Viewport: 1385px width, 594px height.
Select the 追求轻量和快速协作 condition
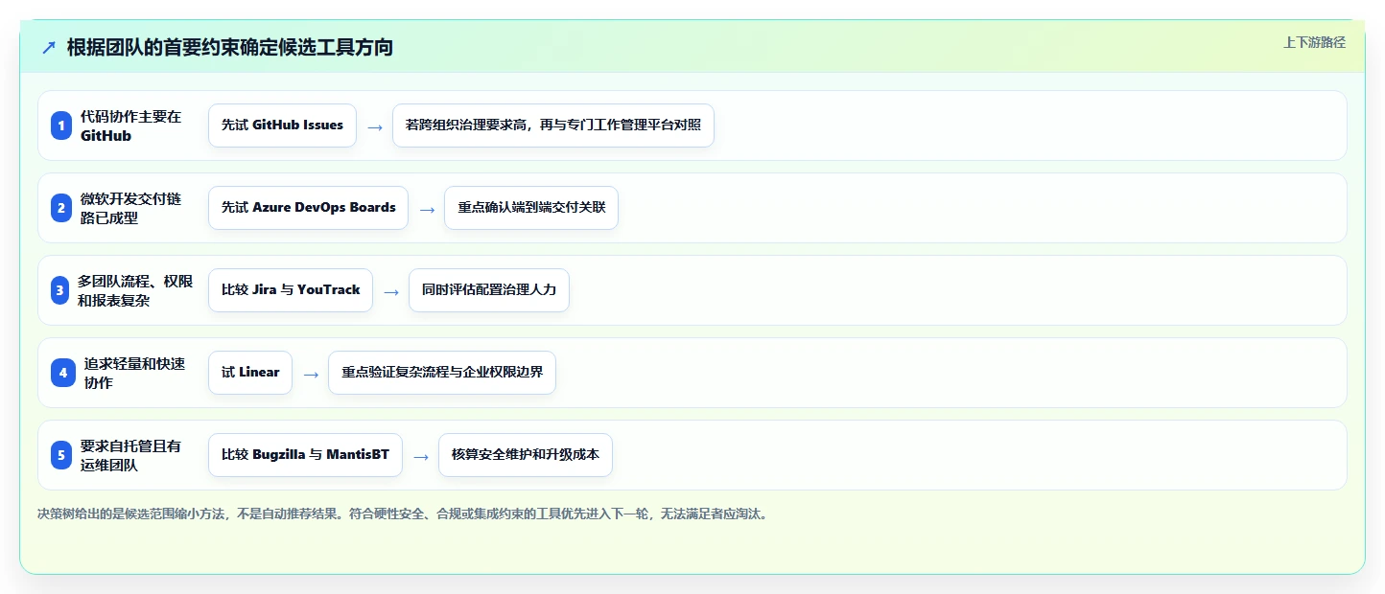(135, 373)
